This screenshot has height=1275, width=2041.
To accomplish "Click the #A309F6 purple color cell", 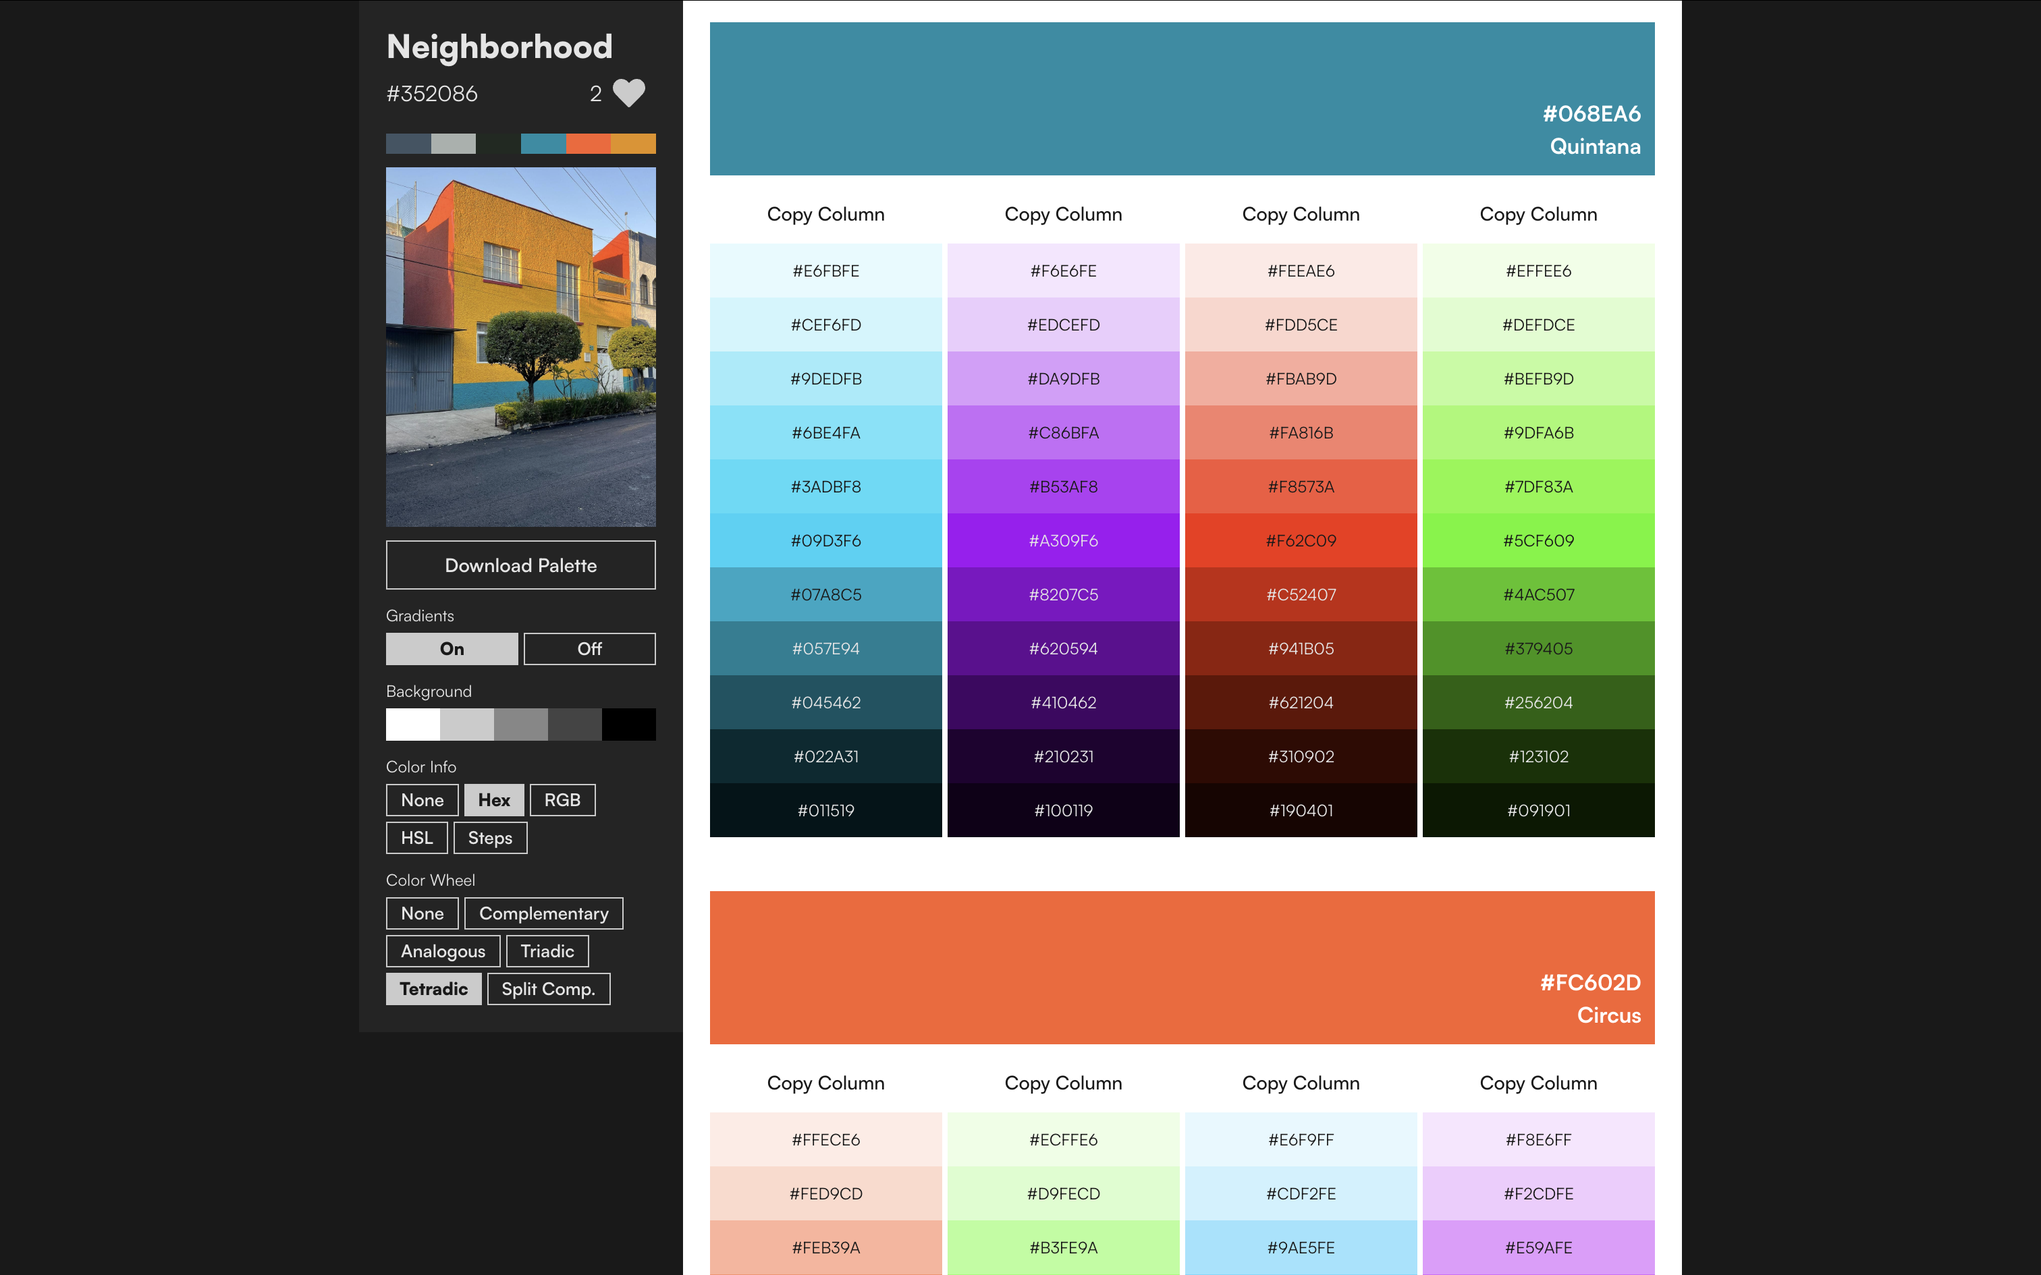I will pyautogui.click(x=1062, y=540).
